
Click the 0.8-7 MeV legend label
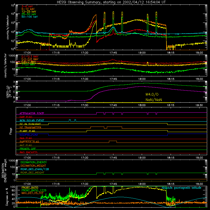[x=29, y=62]
